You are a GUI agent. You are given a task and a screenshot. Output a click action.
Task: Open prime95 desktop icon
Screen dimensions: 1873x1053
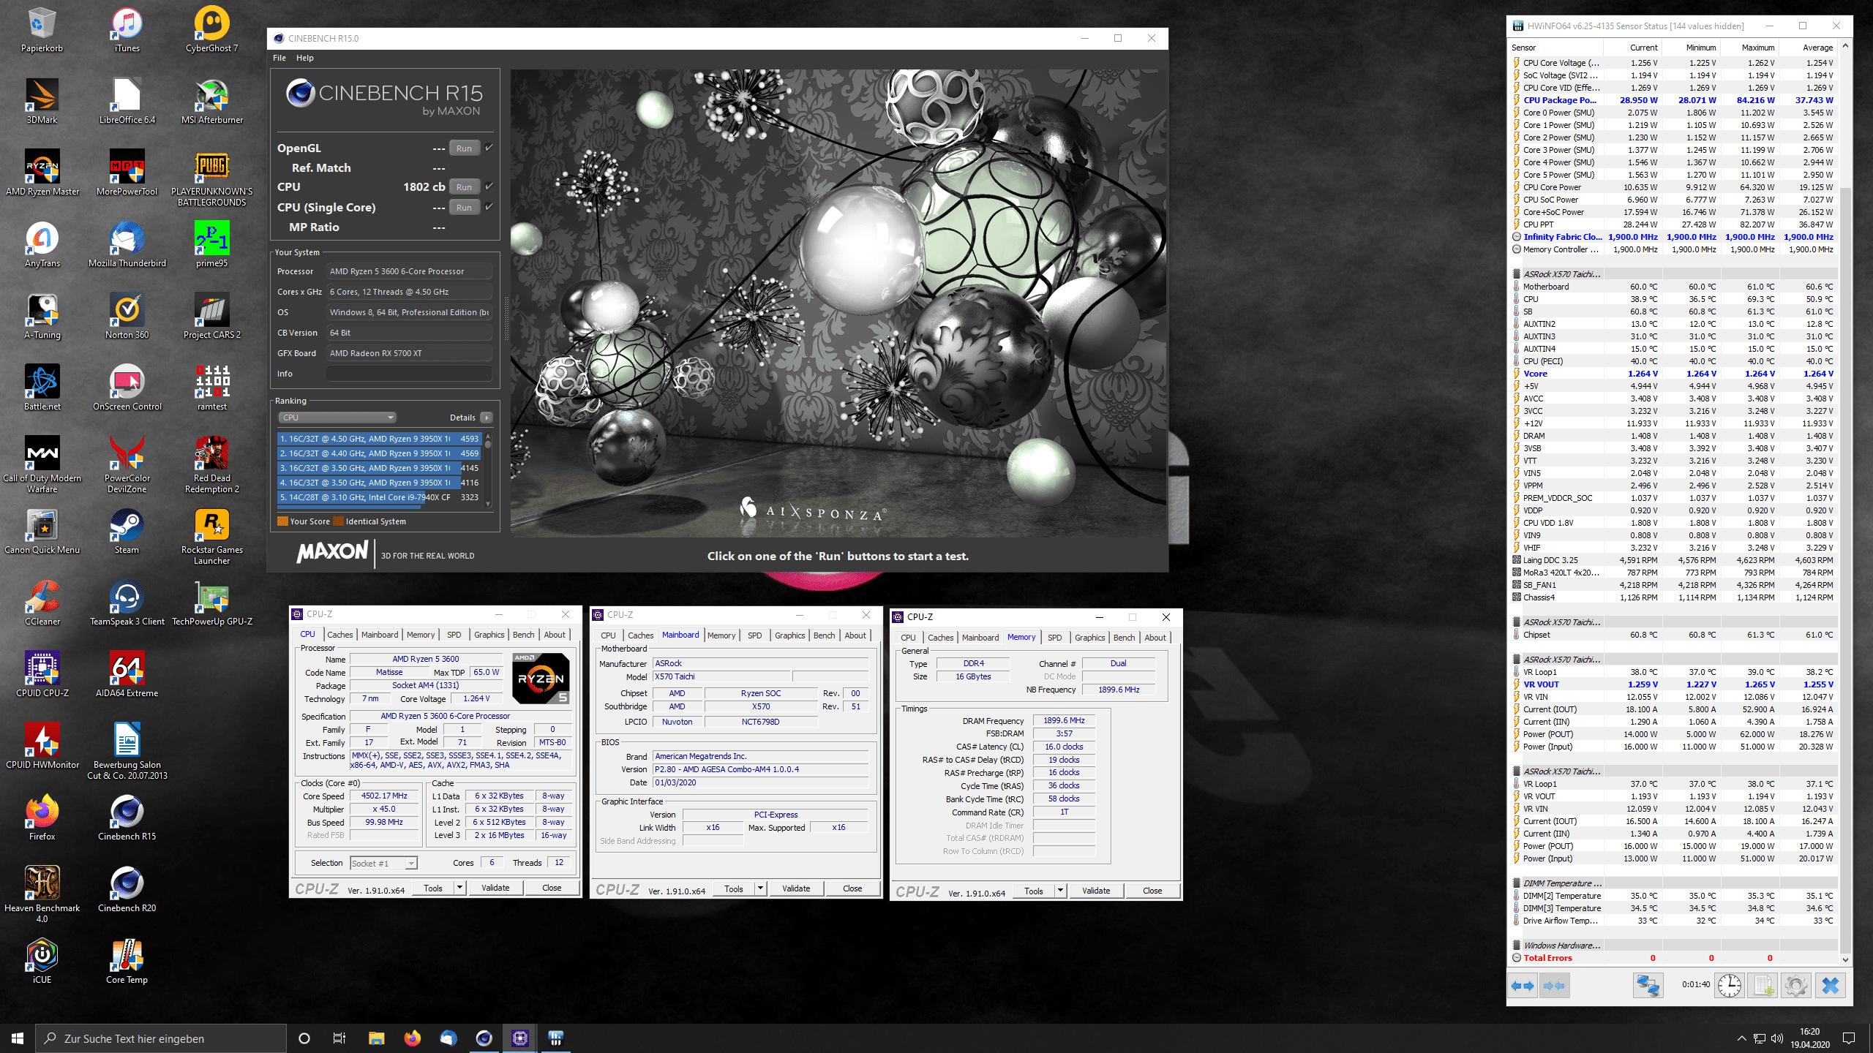click(211, 245)
